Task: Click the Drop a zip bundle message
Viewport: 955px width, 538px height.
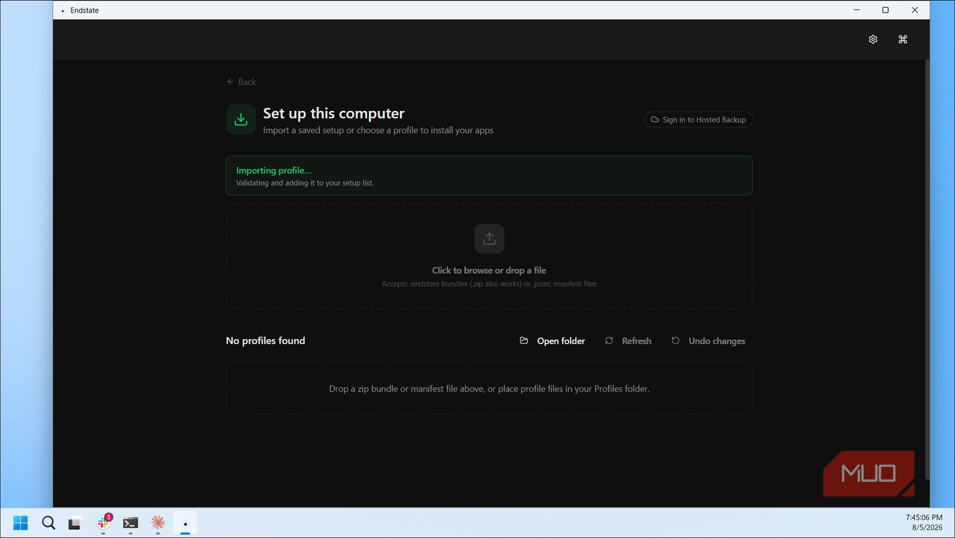Action: (x=489, y=389)
